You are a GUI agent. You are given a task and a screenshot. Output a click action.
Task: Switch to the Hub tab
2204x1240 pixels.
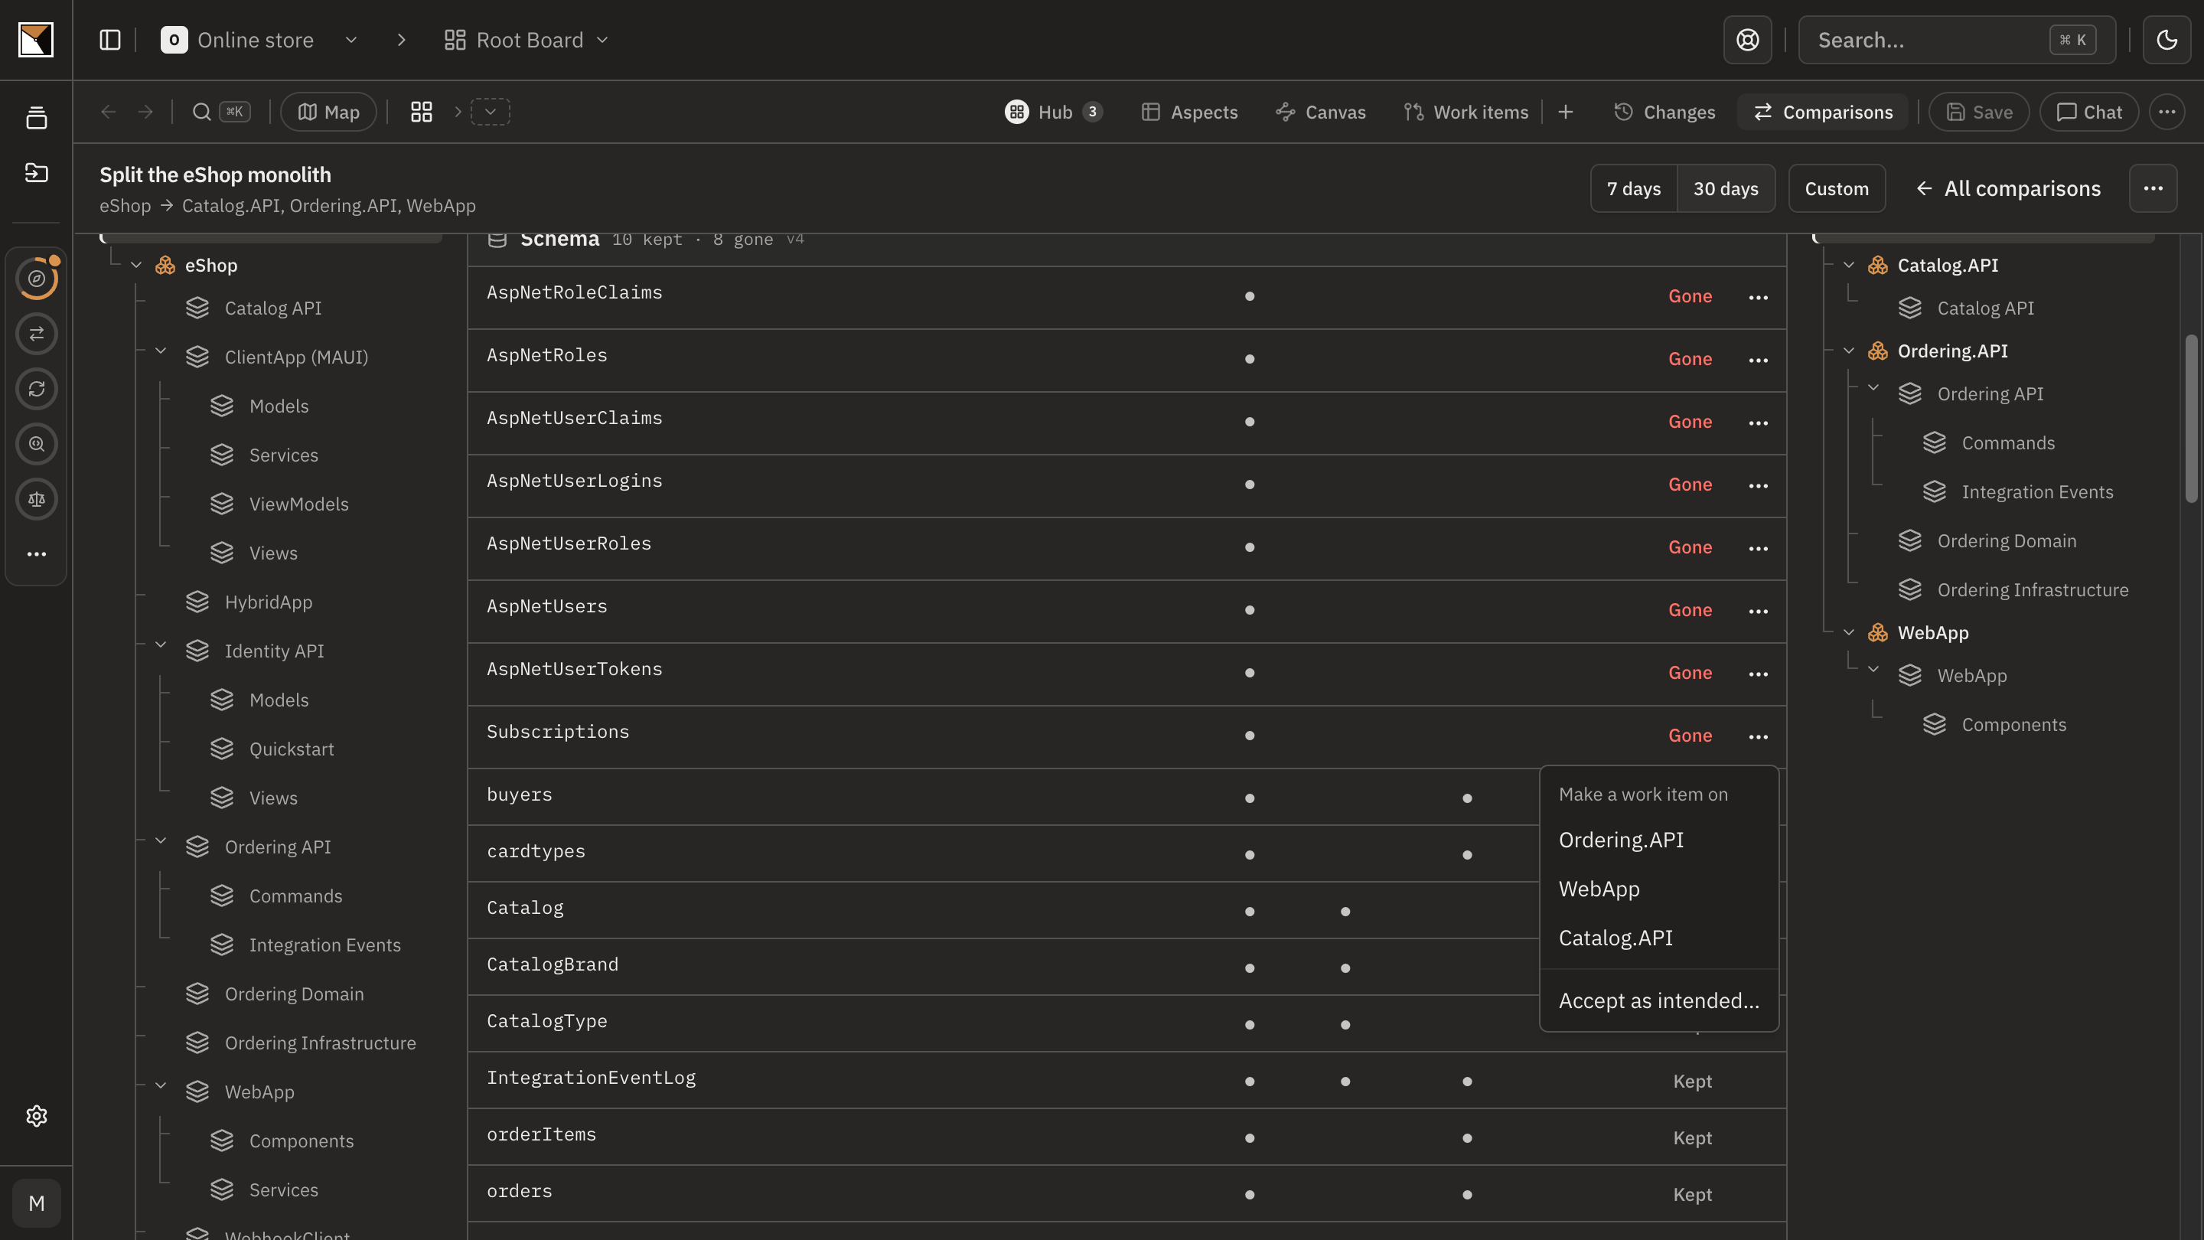1053,112
